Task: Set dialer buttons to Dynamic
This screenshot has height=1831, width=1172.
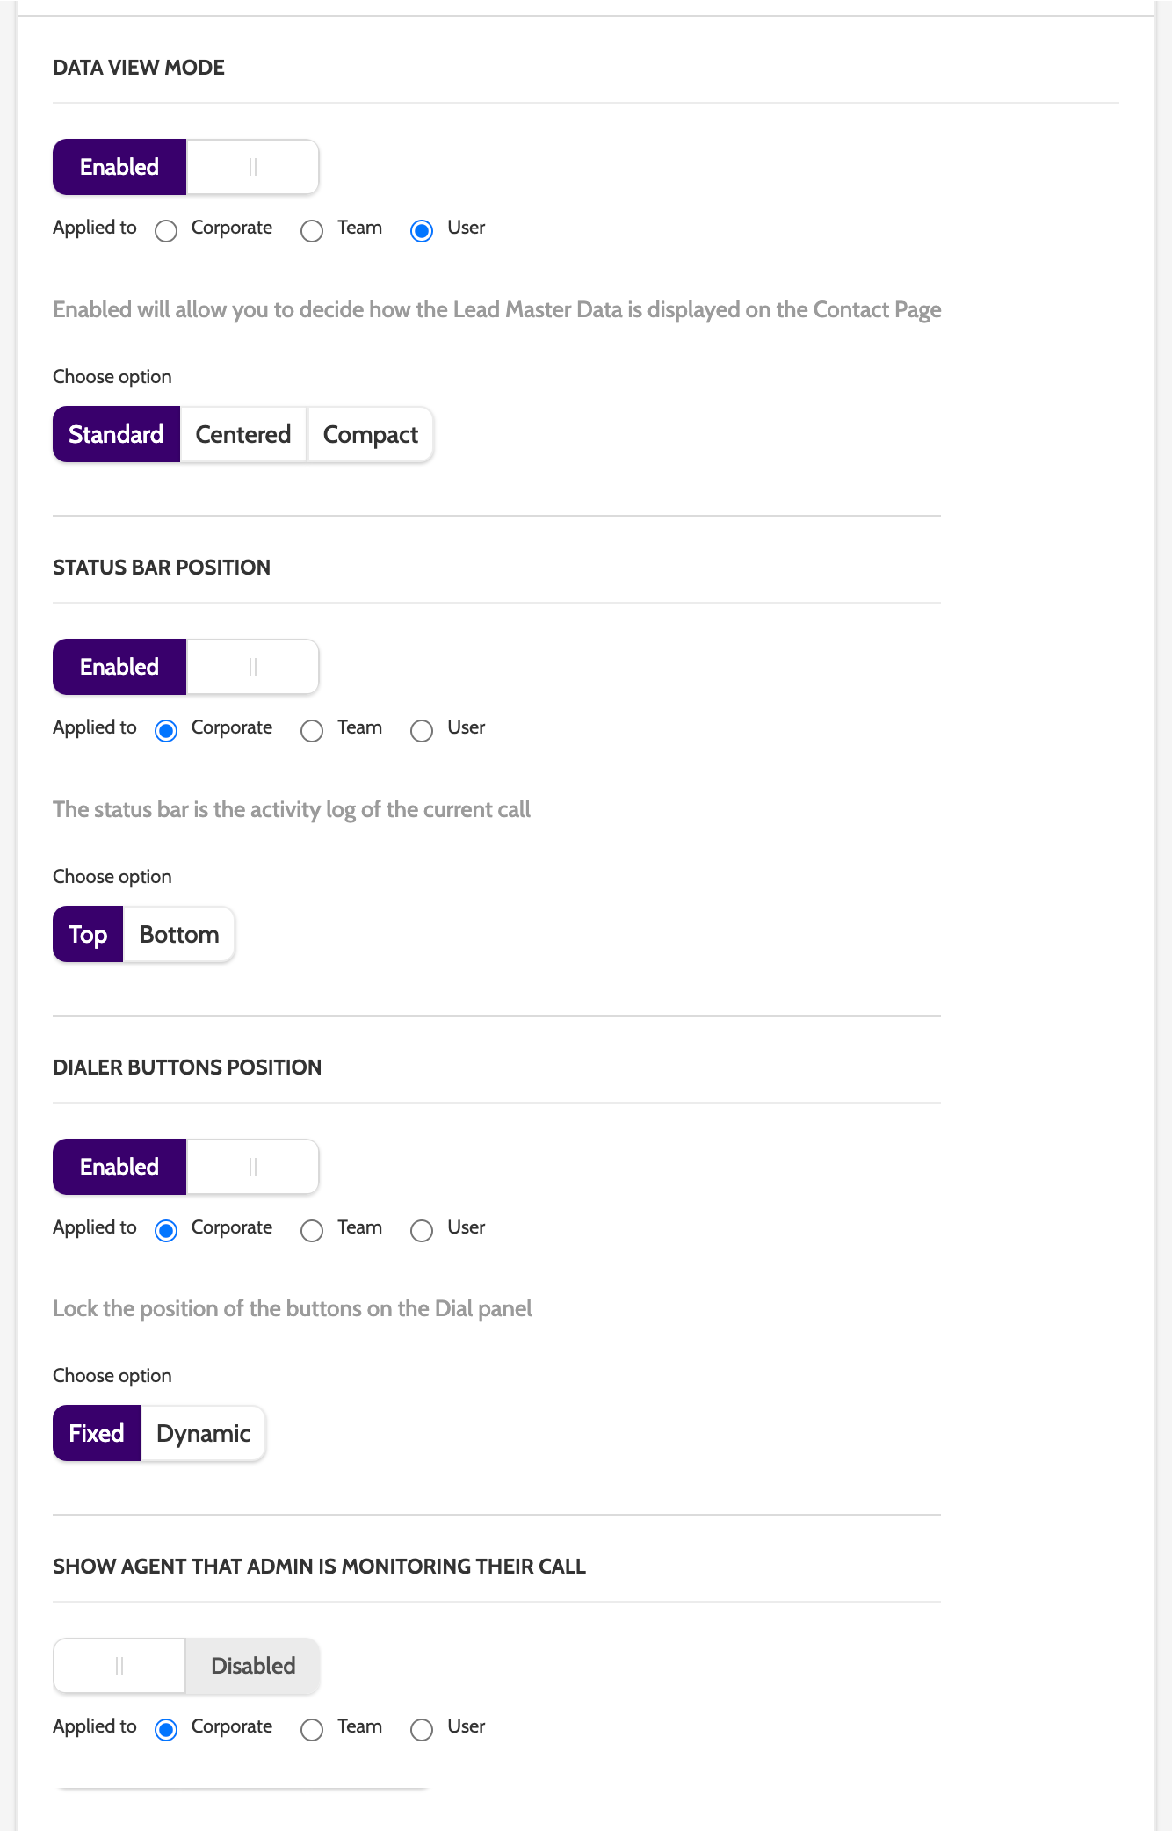Action: [x=203, y=1433]
